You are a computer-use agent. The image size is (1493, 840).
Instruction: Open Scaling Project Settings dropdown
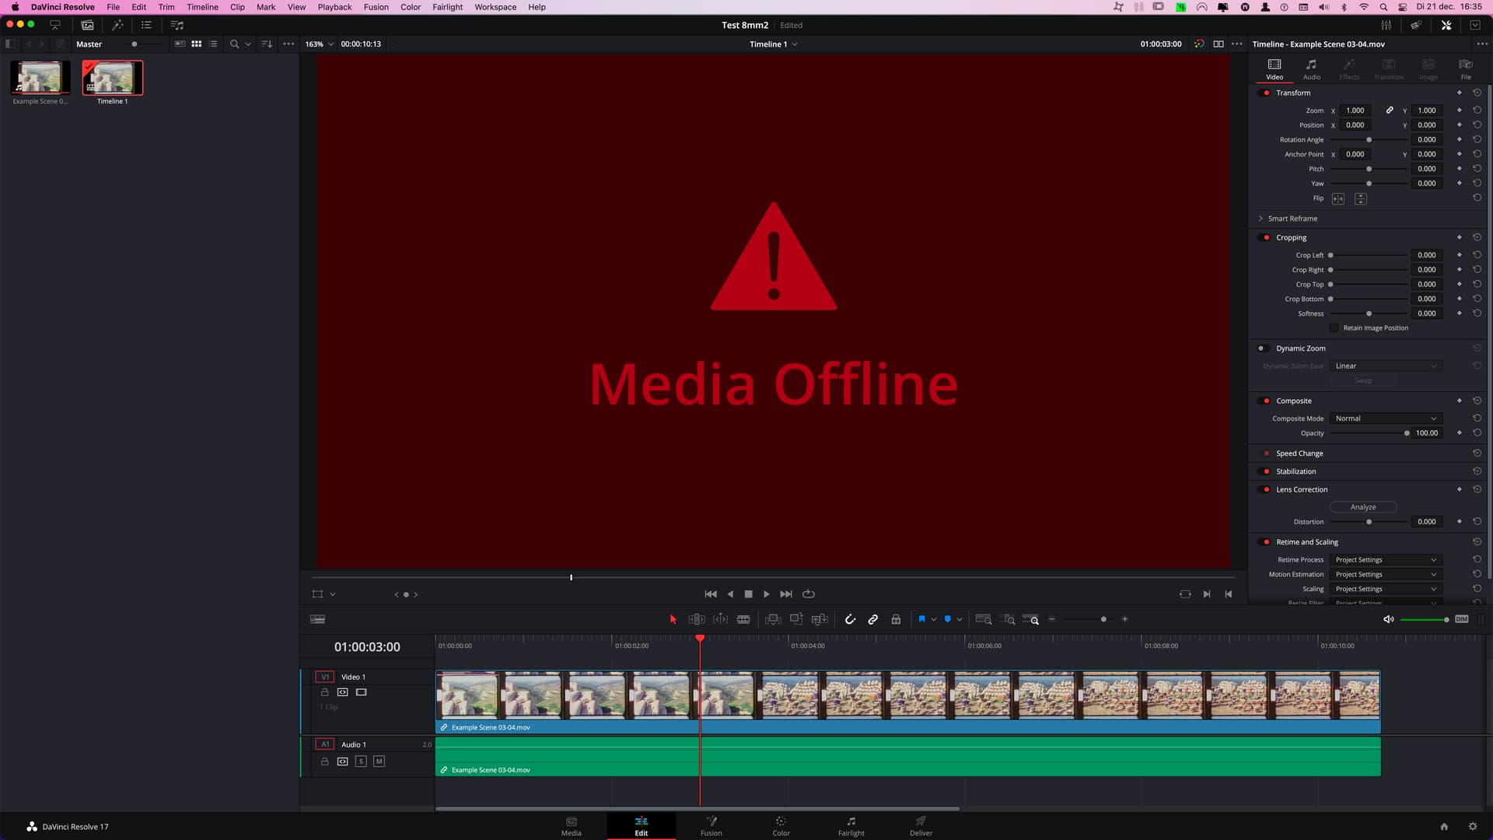pos(1386,590)
